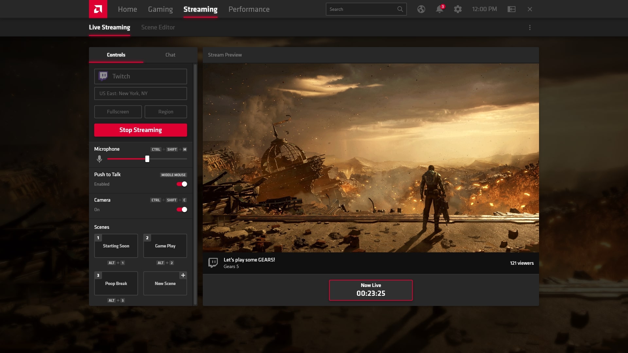628x353 pixels.
Task: Click the globe/language icon in toolbar
Action: coord(421,9)
